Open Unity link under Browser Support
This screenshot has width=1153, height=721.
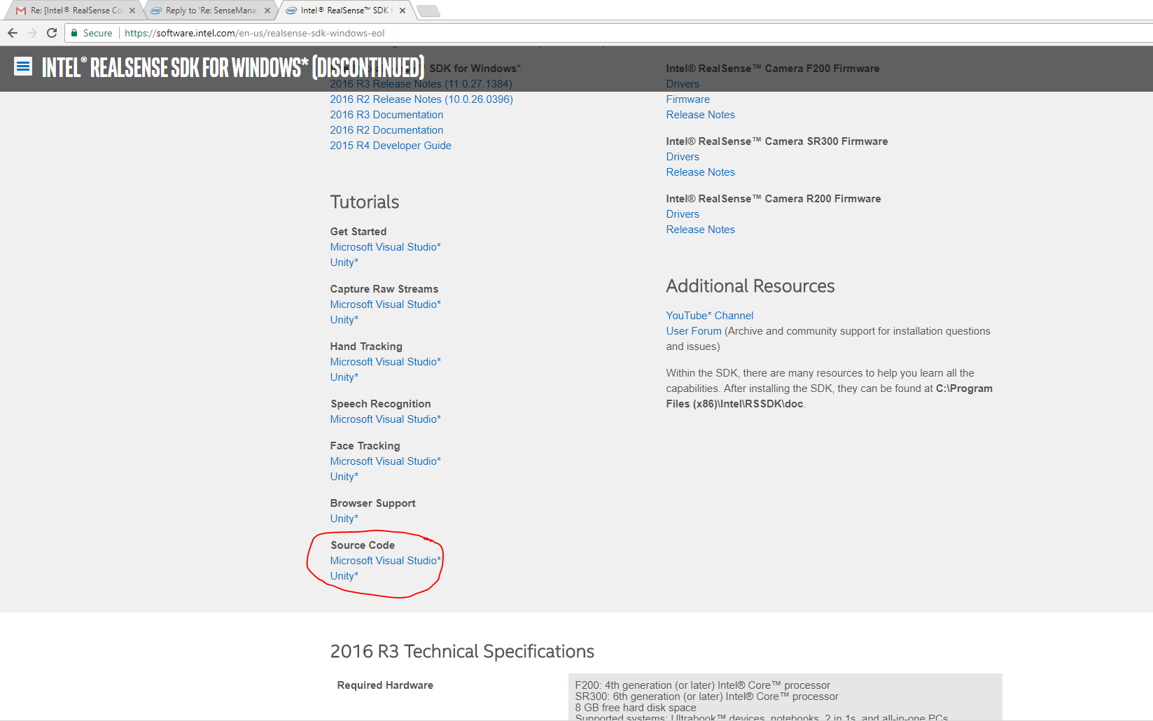coord(344,519)
